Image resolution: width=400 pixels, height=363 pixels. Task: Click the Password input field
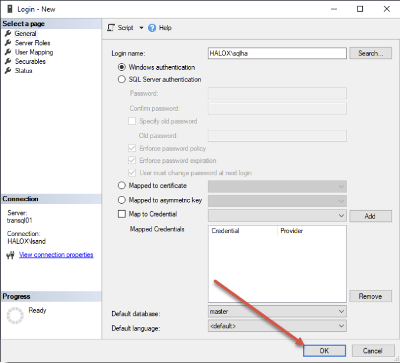click(x=277, y=93)
